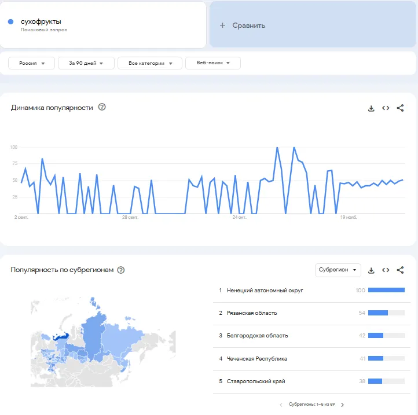Click the bar for Ставропольский край
418x415 pixels.
tap(386, 381)
